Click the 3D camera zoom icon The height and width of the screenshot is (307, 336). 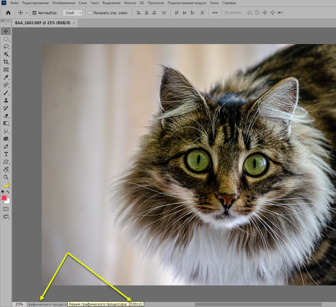coord(280,13)
